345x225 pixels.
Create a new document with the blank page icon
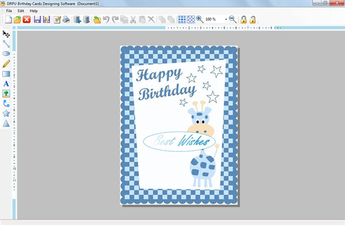9,20
